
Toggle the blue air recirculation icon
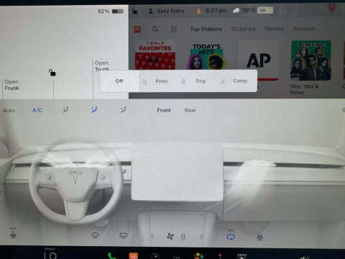click(231, 237)
